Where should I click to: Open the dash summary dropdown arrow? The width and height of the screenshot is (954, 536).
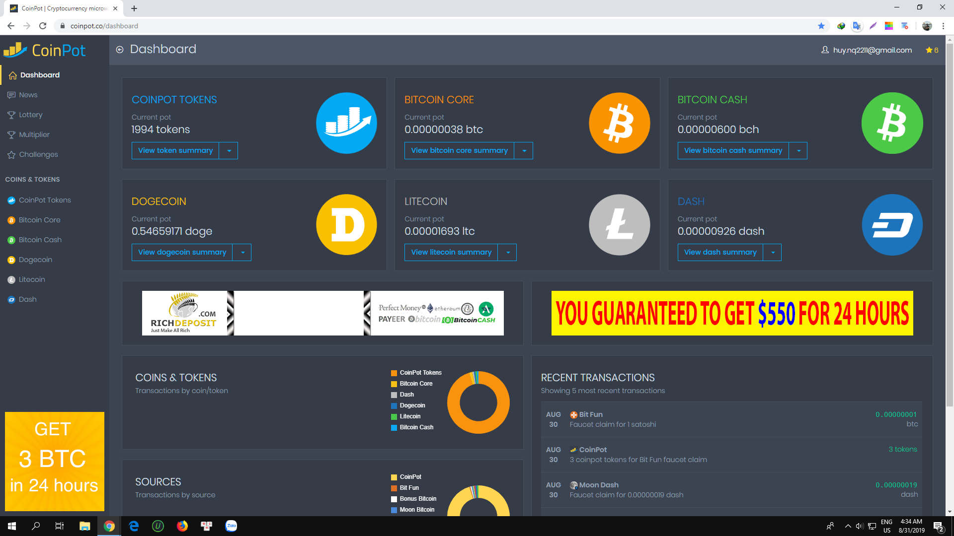point(773,252)
